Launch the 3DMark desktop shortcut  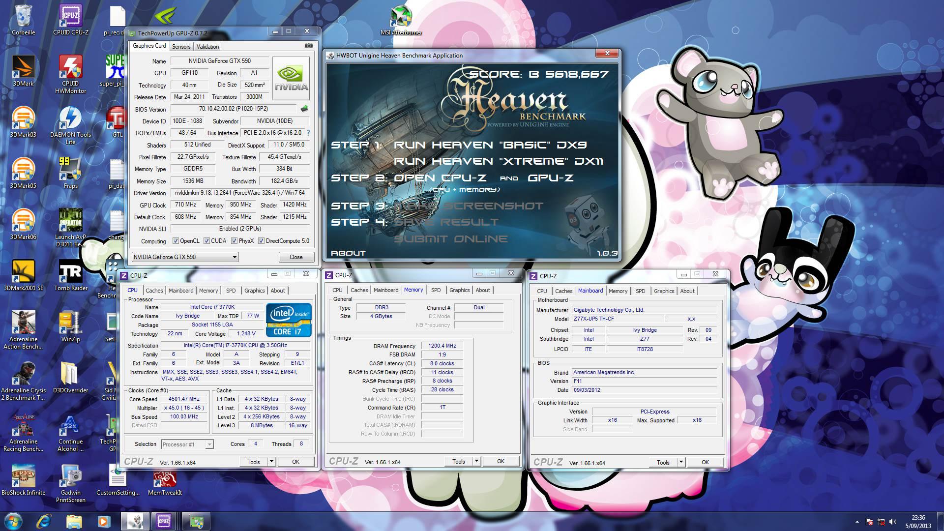pos(23,71)
